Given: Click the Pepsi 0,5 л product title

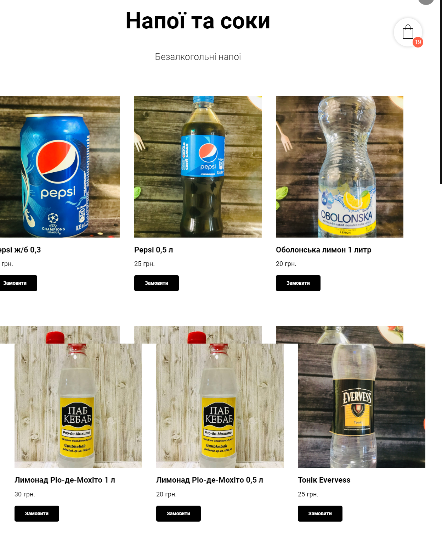Looking at the screenshot, I should (x=154, y=250).
